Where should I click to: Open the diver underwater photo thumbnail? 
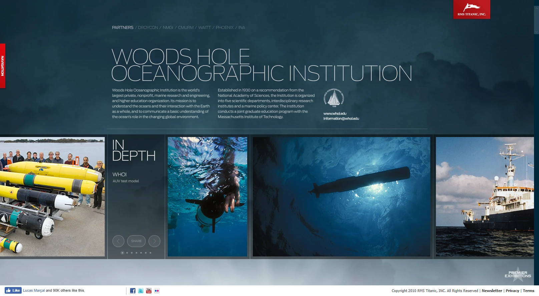click(207, 197)
